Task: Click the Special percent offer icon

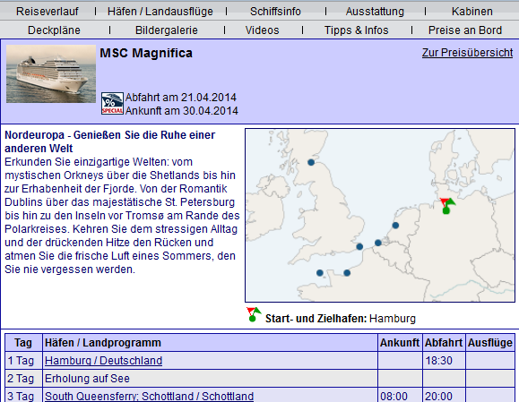Action: pyautogui.click(x=112, y=104)
